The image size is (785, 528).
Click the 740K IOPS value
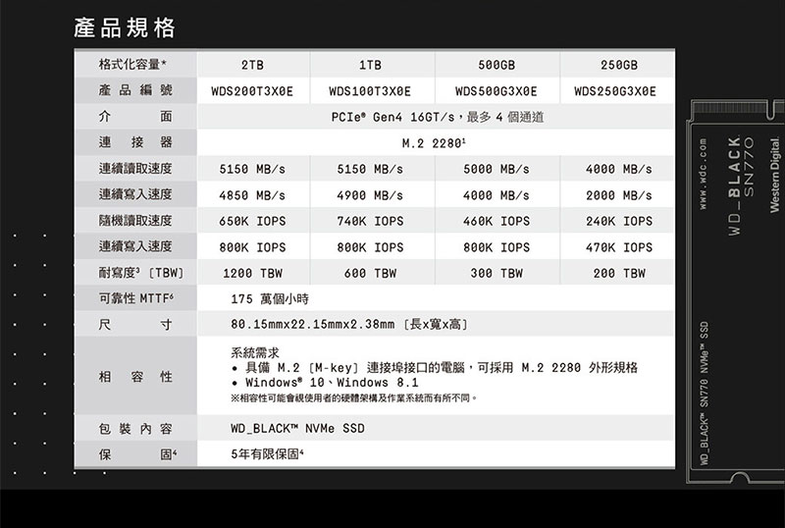coord(370,222)
